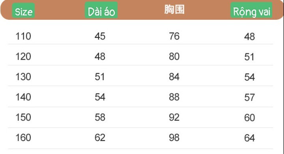Click the green Size header label
This screenshot has height=154, width=284.
pos(23,10)
